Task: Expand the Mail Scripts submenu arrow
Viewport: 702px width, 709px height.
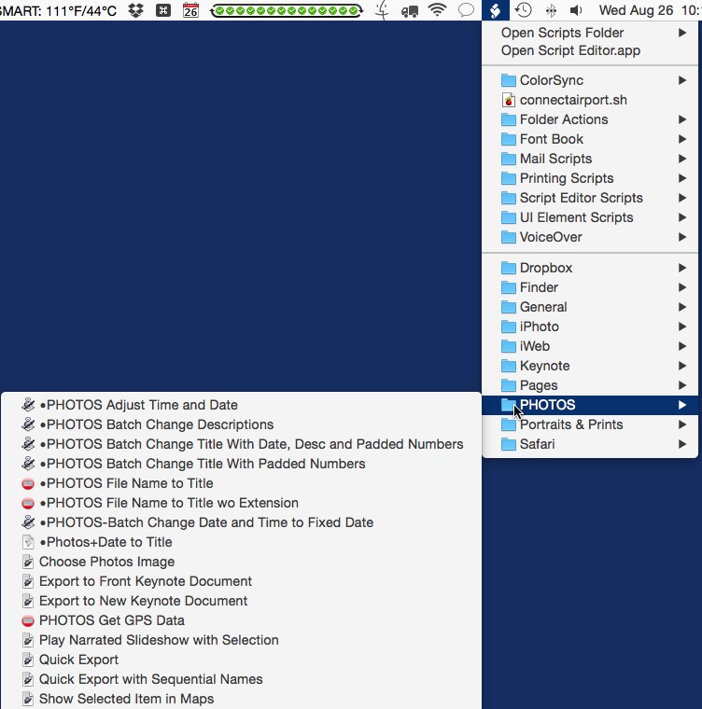Action: [x=682, y=159]
